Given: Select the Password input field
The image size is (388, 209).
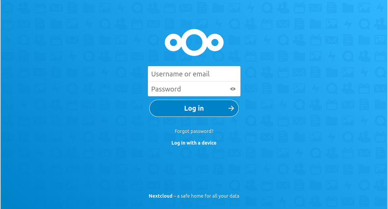Looking at the screenshot, I should 194,89.
